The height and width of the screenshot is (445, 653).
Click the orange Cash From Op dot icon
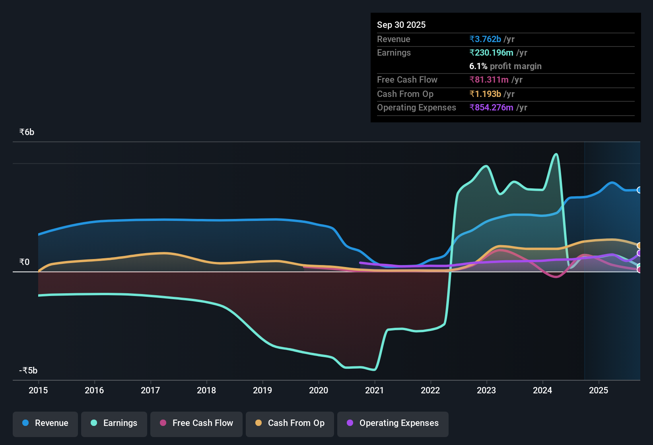pyautogui.click(x=259, y=423)
